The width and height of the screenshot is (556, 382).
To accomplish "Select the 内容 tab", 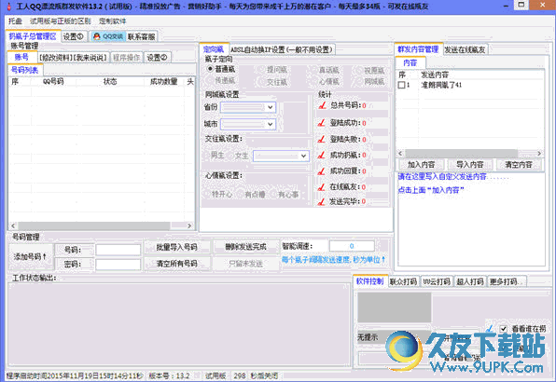I will tap(410, 62).
